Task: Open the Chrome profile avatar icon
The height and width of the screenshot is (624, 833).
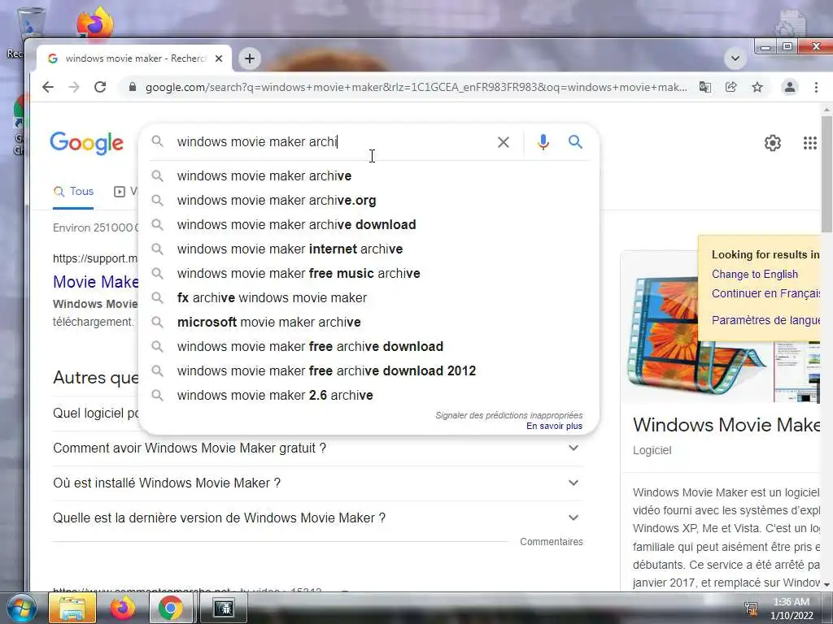Action: coord(789,87)
